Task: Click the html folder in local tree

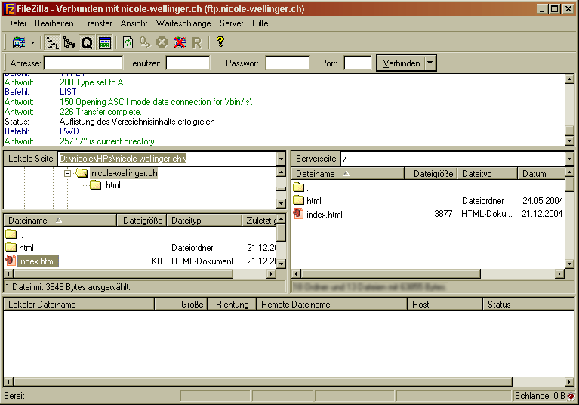Action: [112, 185]
